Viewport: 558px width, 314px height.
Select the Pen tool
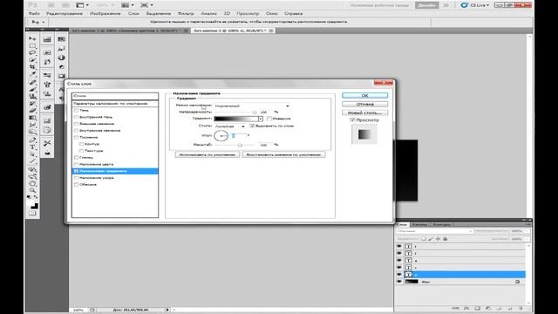click(x=32, y=140)
